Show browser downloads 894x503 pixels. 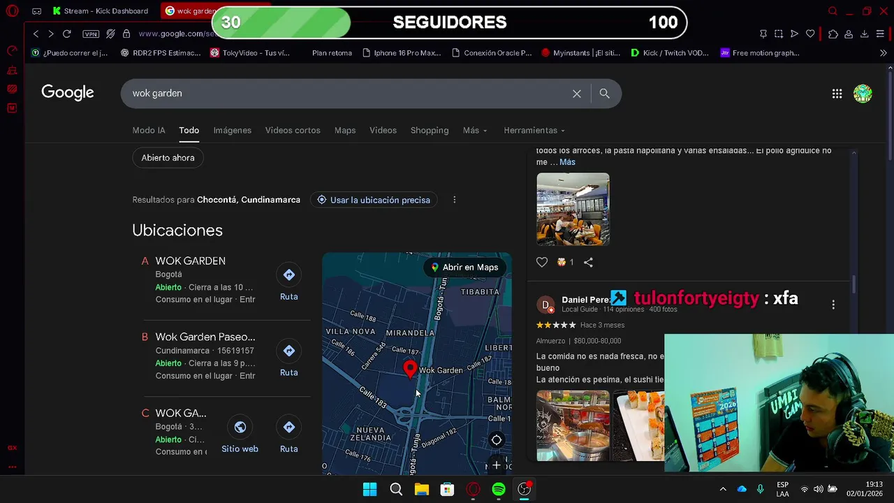click(x=864, y=34)
